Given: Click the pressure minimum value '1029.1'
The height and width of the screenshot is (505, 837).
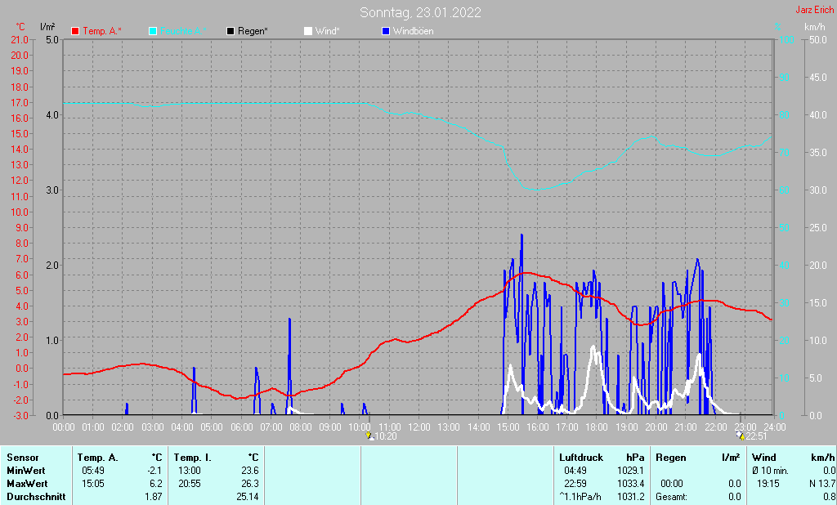Looking at the screenshot, I should point(631,471).
